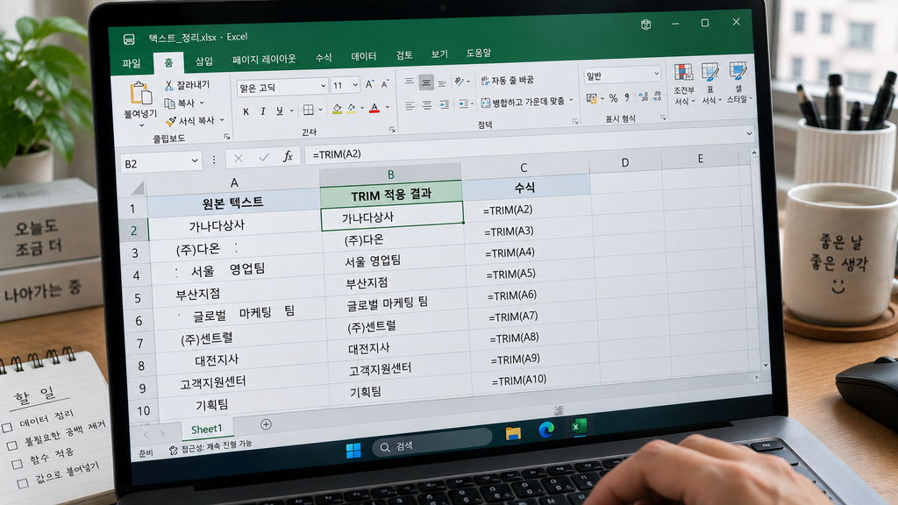
Task: Open the font name dropdown (맑은 고딕)
Action: [x=323, y=86]
